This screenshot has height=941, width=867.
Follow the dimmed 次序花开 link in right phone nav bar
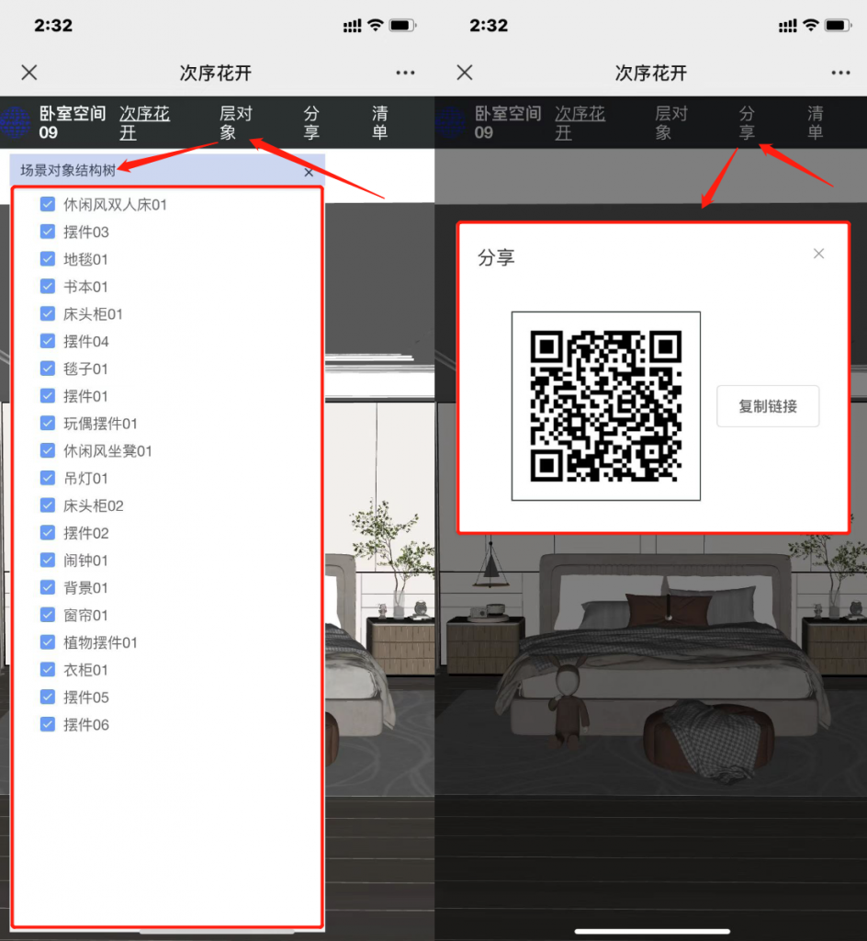[580, 122]
